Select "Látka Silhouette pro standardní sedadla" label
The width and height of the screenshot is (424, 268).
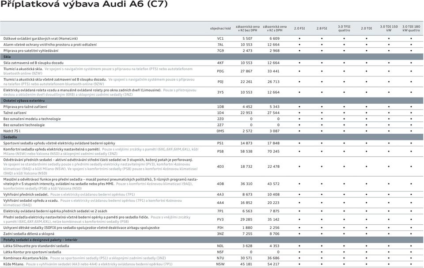(36, 246)
